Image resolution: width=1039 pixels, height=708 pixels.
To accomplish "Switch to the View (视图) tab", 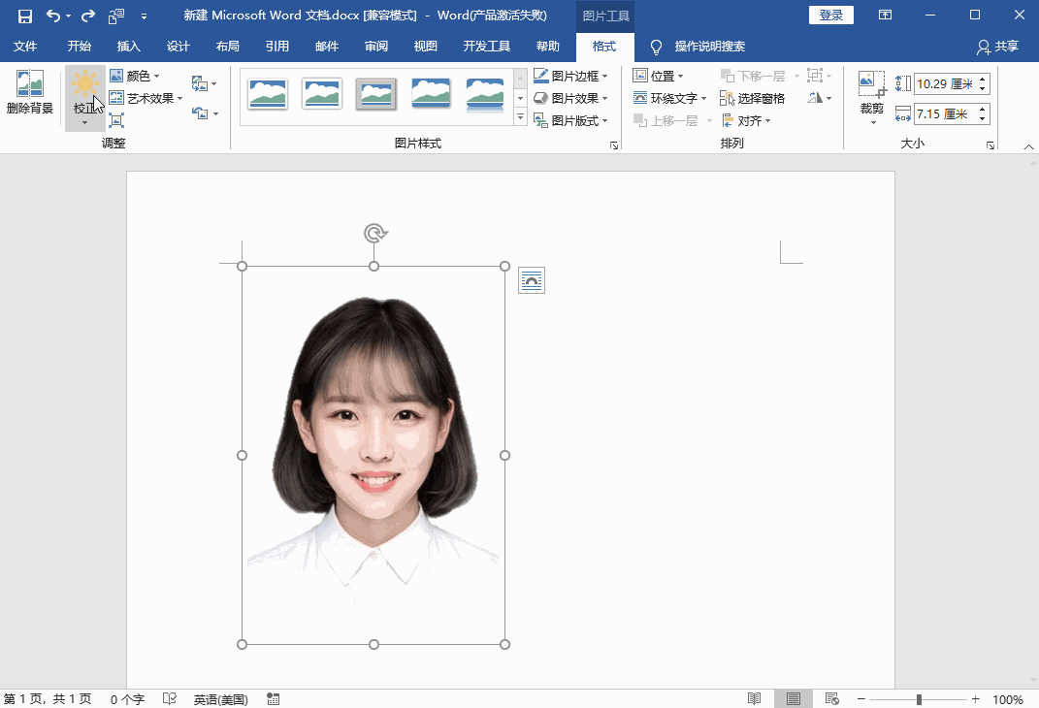I will 426,47.
